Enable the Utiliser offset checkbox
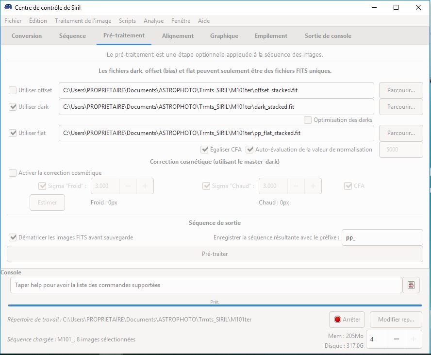 click(x=13, y=90)
